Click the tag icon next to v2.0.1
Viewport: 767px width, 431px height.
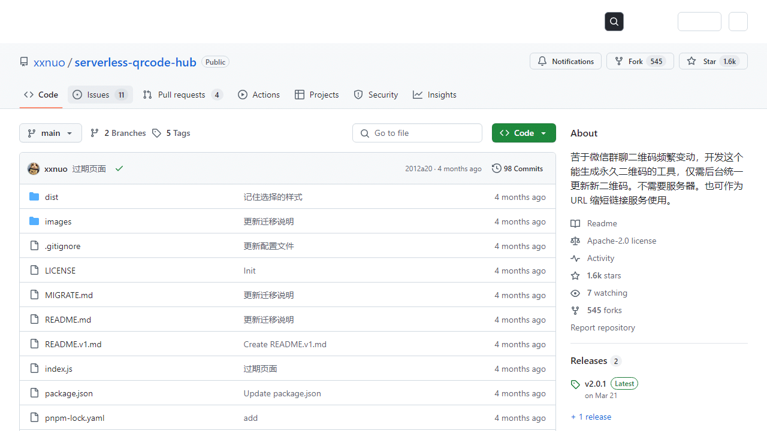point(575,384)
